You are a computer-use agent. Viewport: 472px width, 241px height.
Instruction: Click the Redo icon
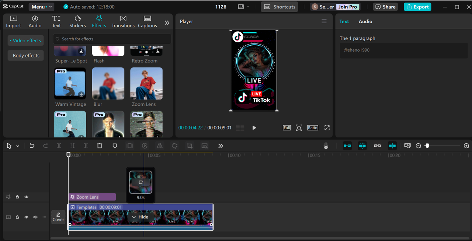click(45, 146)
